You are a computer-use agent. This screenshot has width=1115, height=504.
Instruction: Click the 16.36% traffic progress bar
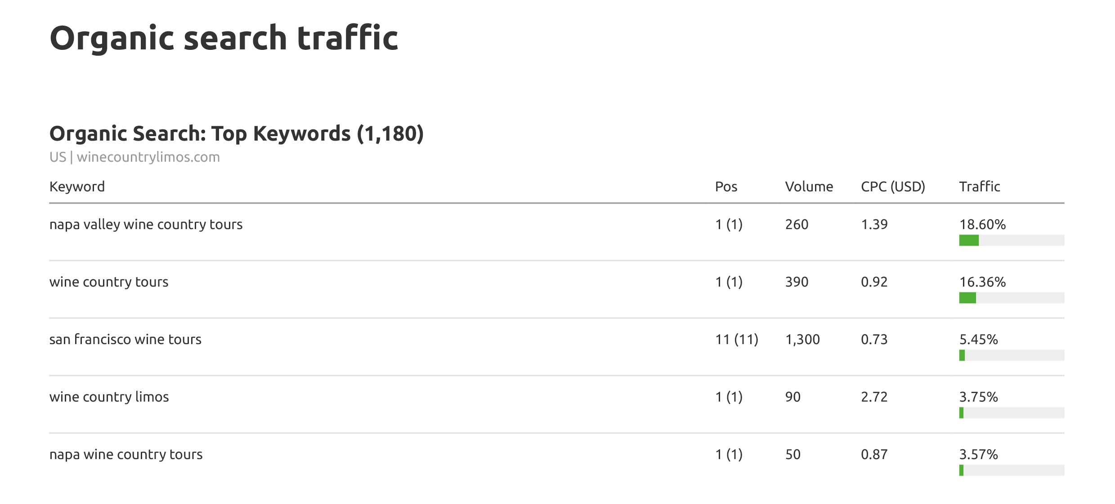click(1011, 298)
